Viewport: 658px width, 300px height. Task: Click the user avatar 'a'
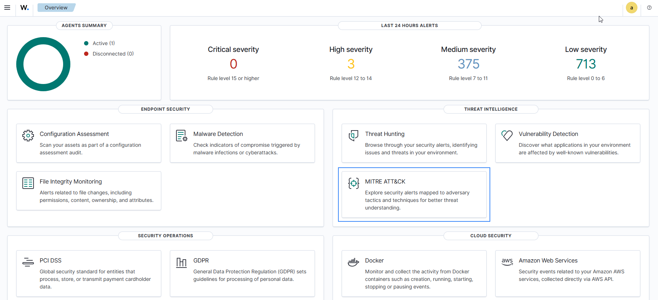[x=631, y=8]
